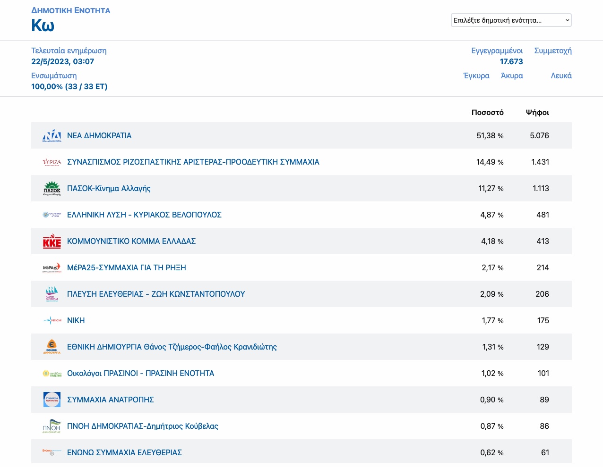Open the ΝΙΚΗ party name link
Screen dimensions: 603x467
tap(76, 320)
